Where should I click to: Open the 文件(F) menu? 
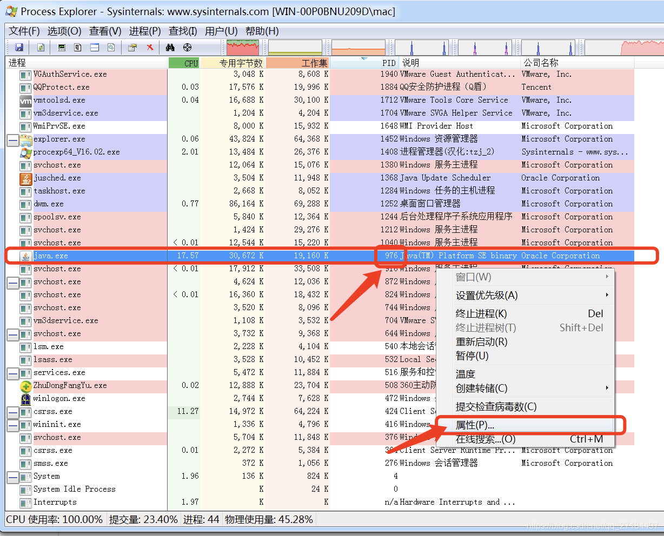coord(24,31)
